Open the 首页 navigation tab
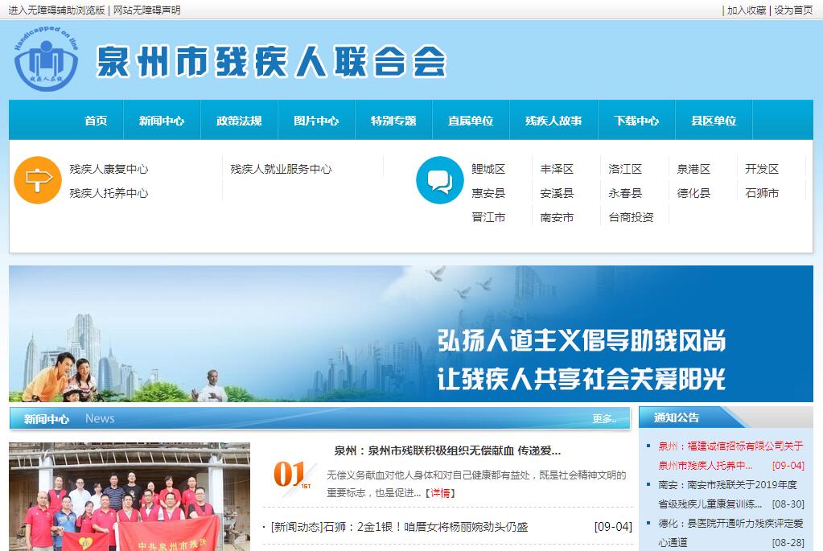The height and width of the screenshot is (551, 823). (x=96, y=121)
